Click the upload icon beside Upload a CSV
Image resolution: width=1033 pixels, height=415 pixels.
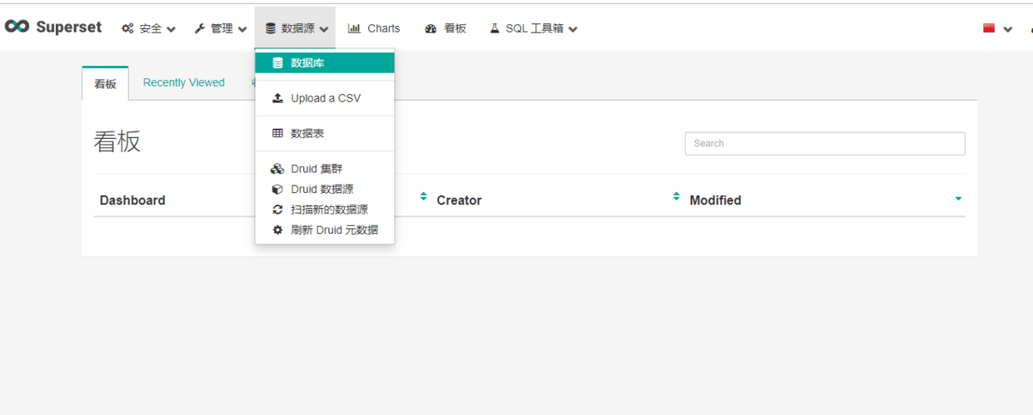[277, 98]
